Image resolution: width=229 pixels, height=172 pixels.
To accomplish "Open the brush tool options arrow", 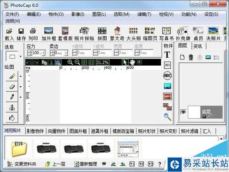I will 21,76.
